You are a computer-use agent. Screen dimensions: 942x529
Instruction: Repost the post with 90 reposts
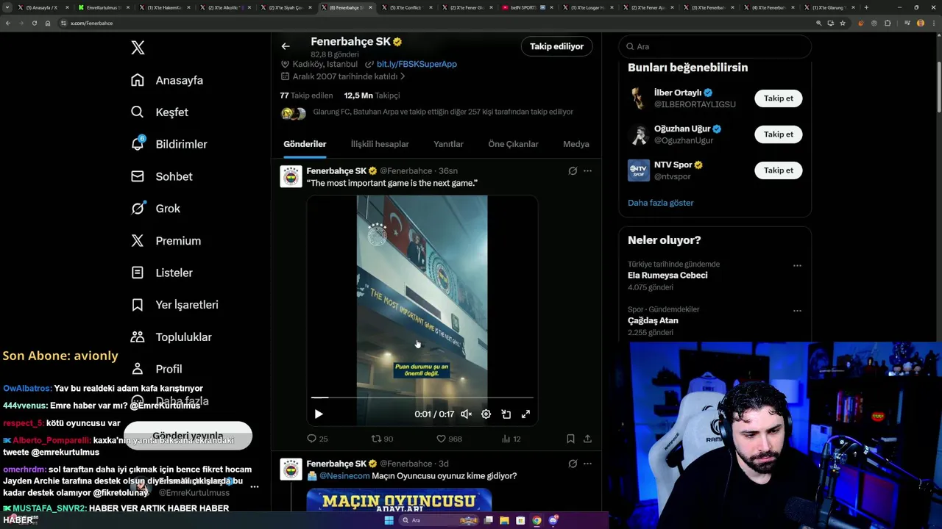pyautogui.click(x=382, y=439)
